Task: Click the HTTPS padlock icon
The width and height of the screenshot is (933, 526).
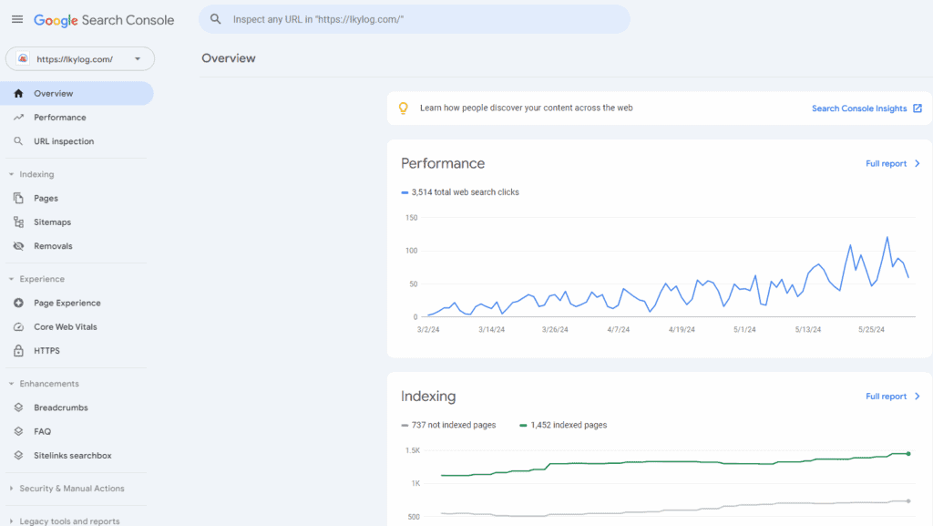Action: (18, 350)
